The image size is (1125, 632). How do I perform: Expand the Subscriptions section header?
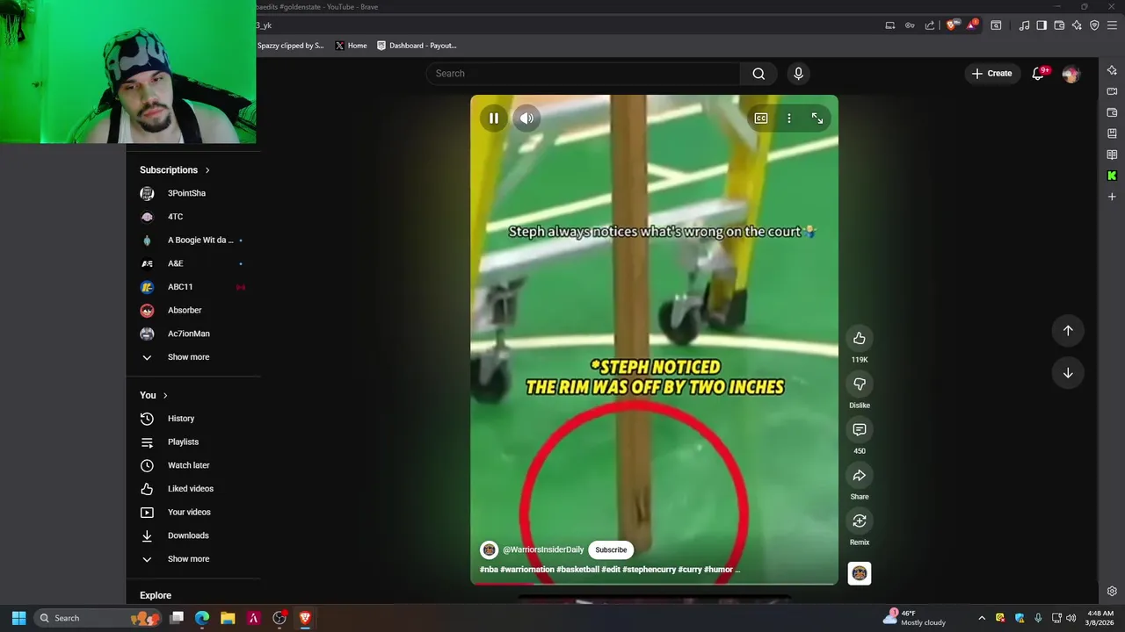click(175, 170)
